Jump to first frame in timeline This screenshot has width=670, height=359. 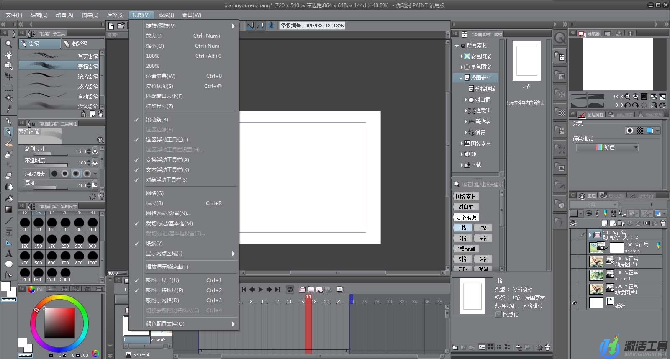(x=244, y=289)
